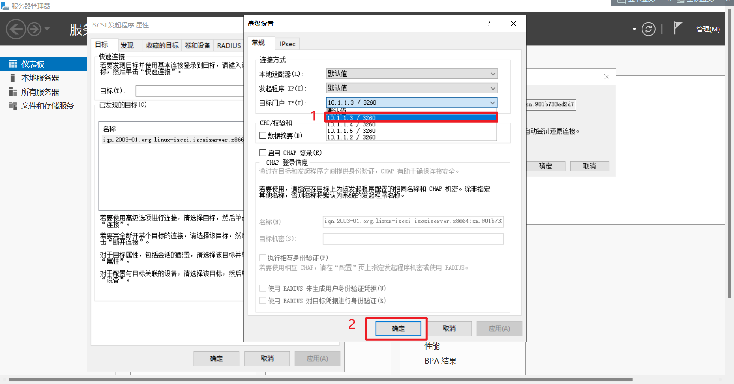Image resolution: width=734 pixels, height=384 pixels.
Task: Toggle the 执行相互身份验证(P) checkbox
Action: [263, 258]
